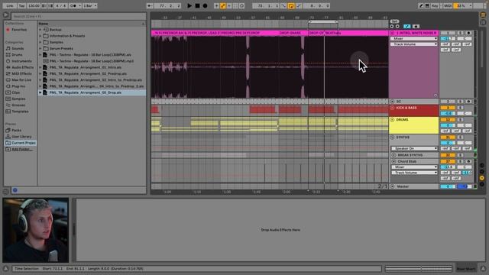The width and height of the screenshot is (489, 275).
Task: Toggle the Follow playback icon
Action: 150,5
